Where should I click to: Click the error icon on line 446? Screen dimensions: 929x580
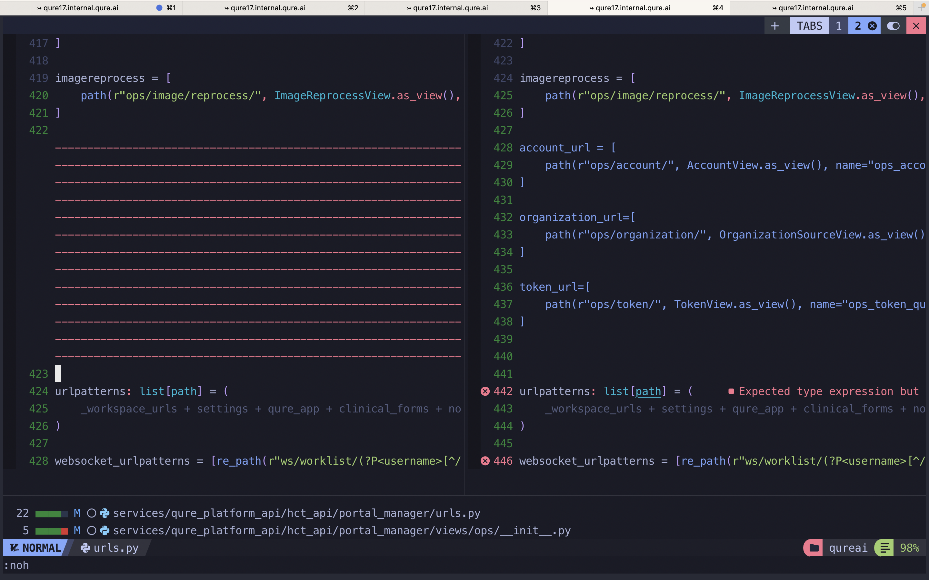point(485,461)
